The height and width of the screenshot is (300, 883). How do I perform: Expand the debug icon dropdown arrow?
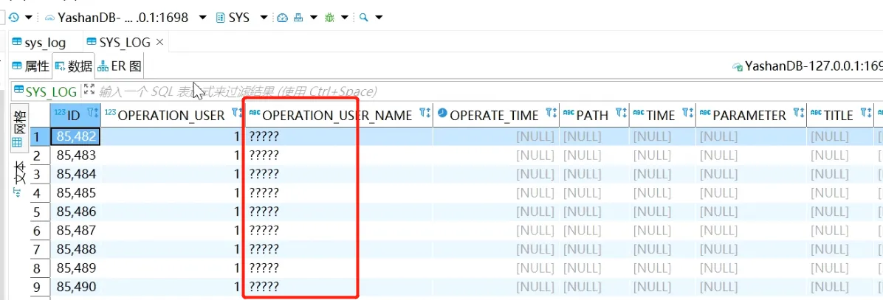344,18
